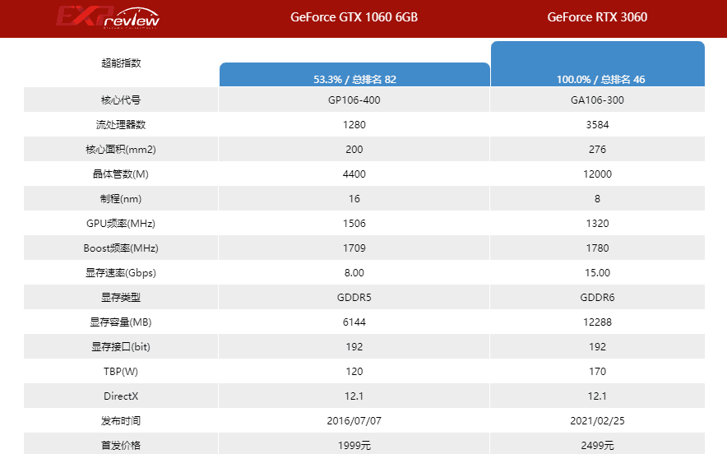Viewport: 727px width, 454px height.
Task: Click the DirectX row label
Action: [121, 396]
